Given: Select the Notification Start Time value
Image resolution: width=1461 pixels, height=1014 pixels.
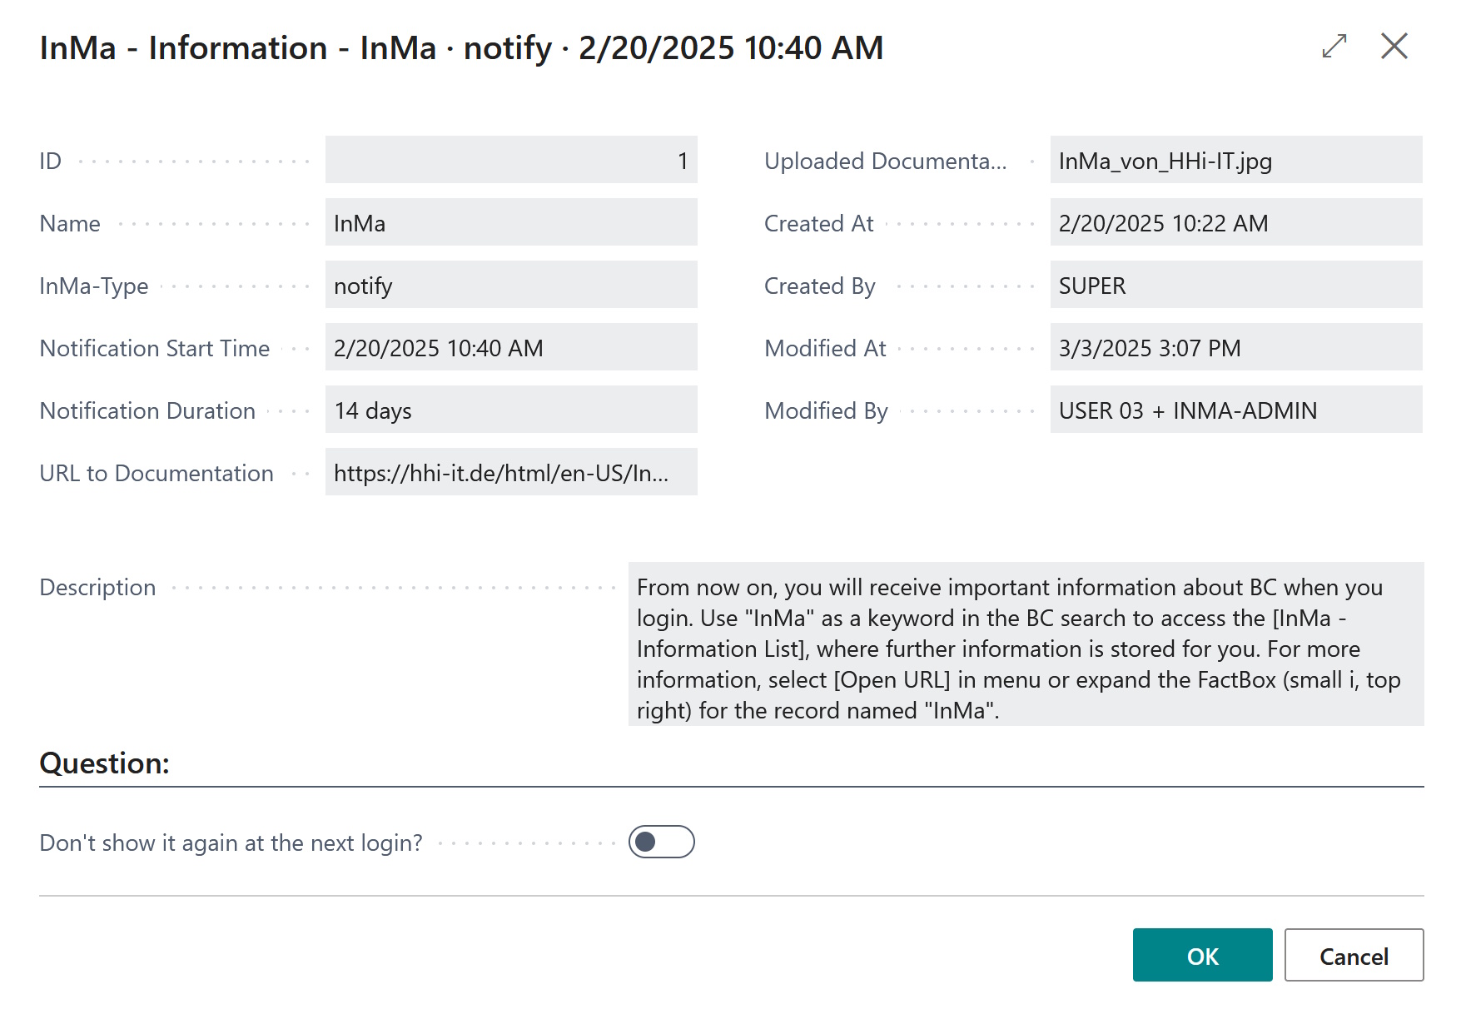Looking at the screenshot, I should pyautogui.click(x=510, y=347).
